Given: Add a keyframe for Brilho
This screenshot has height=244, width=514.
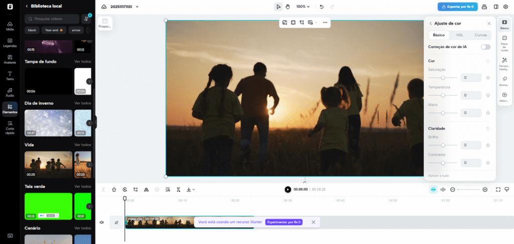Looking at the screenshot, I should click(x=488, y=145).
